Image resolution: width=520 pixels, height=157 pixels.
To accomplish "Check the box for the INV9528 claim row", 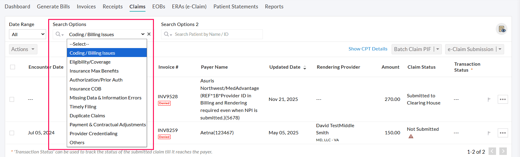I will (12, 99).
